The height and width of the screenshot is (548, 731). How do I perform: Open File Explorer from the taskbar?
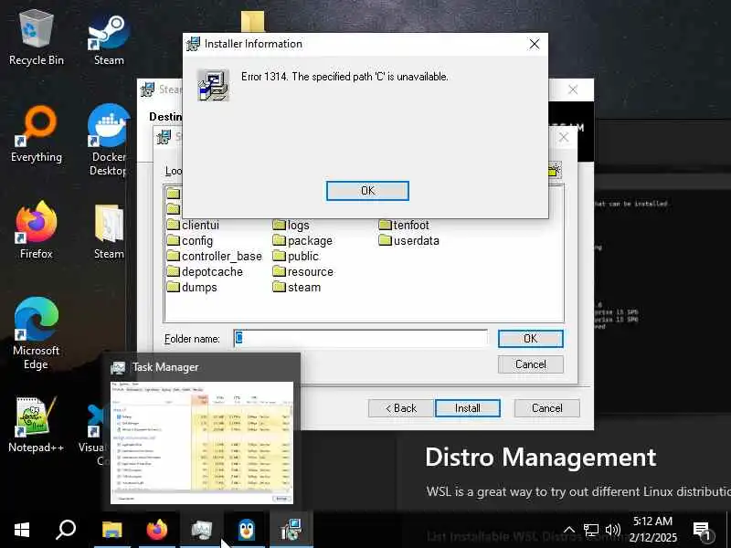coord(112,530)
